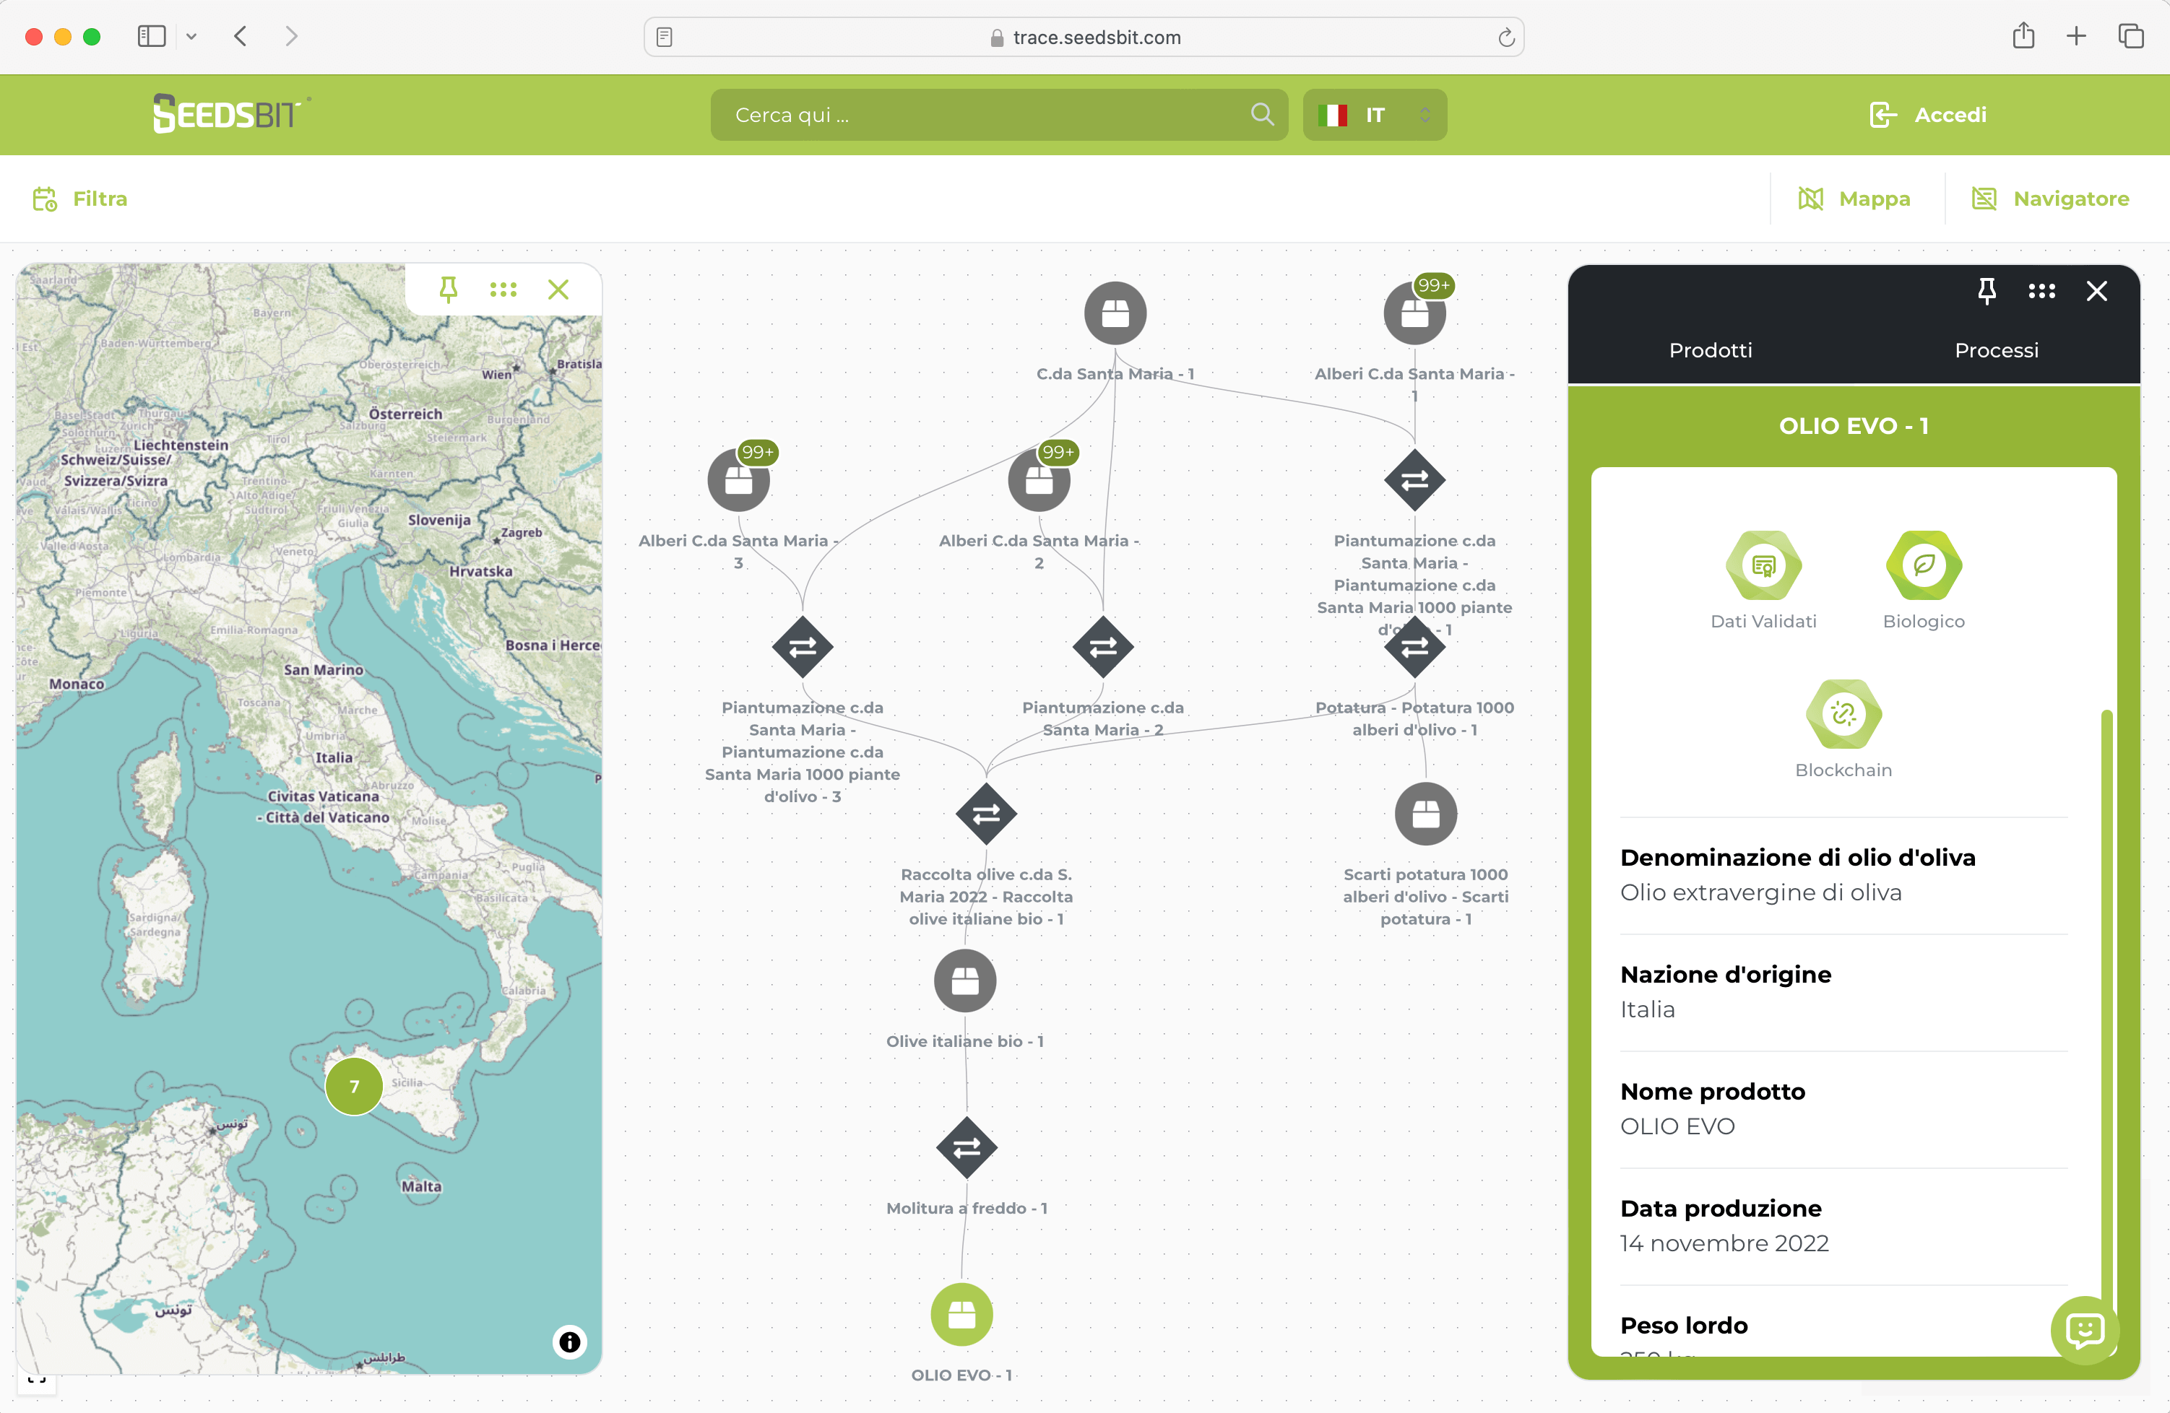The height and width of the screenshot is (1413, 2170).
Task: Select the Piantumazione 1000 piante d'olivo - 3 node
Action: [x=803, y=646]
